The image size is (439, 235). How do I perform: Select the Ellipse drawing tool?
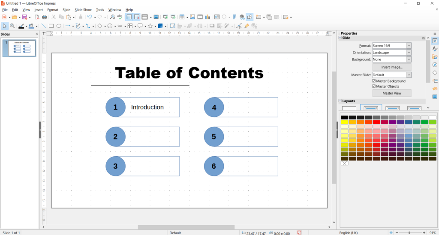[59, 26]
